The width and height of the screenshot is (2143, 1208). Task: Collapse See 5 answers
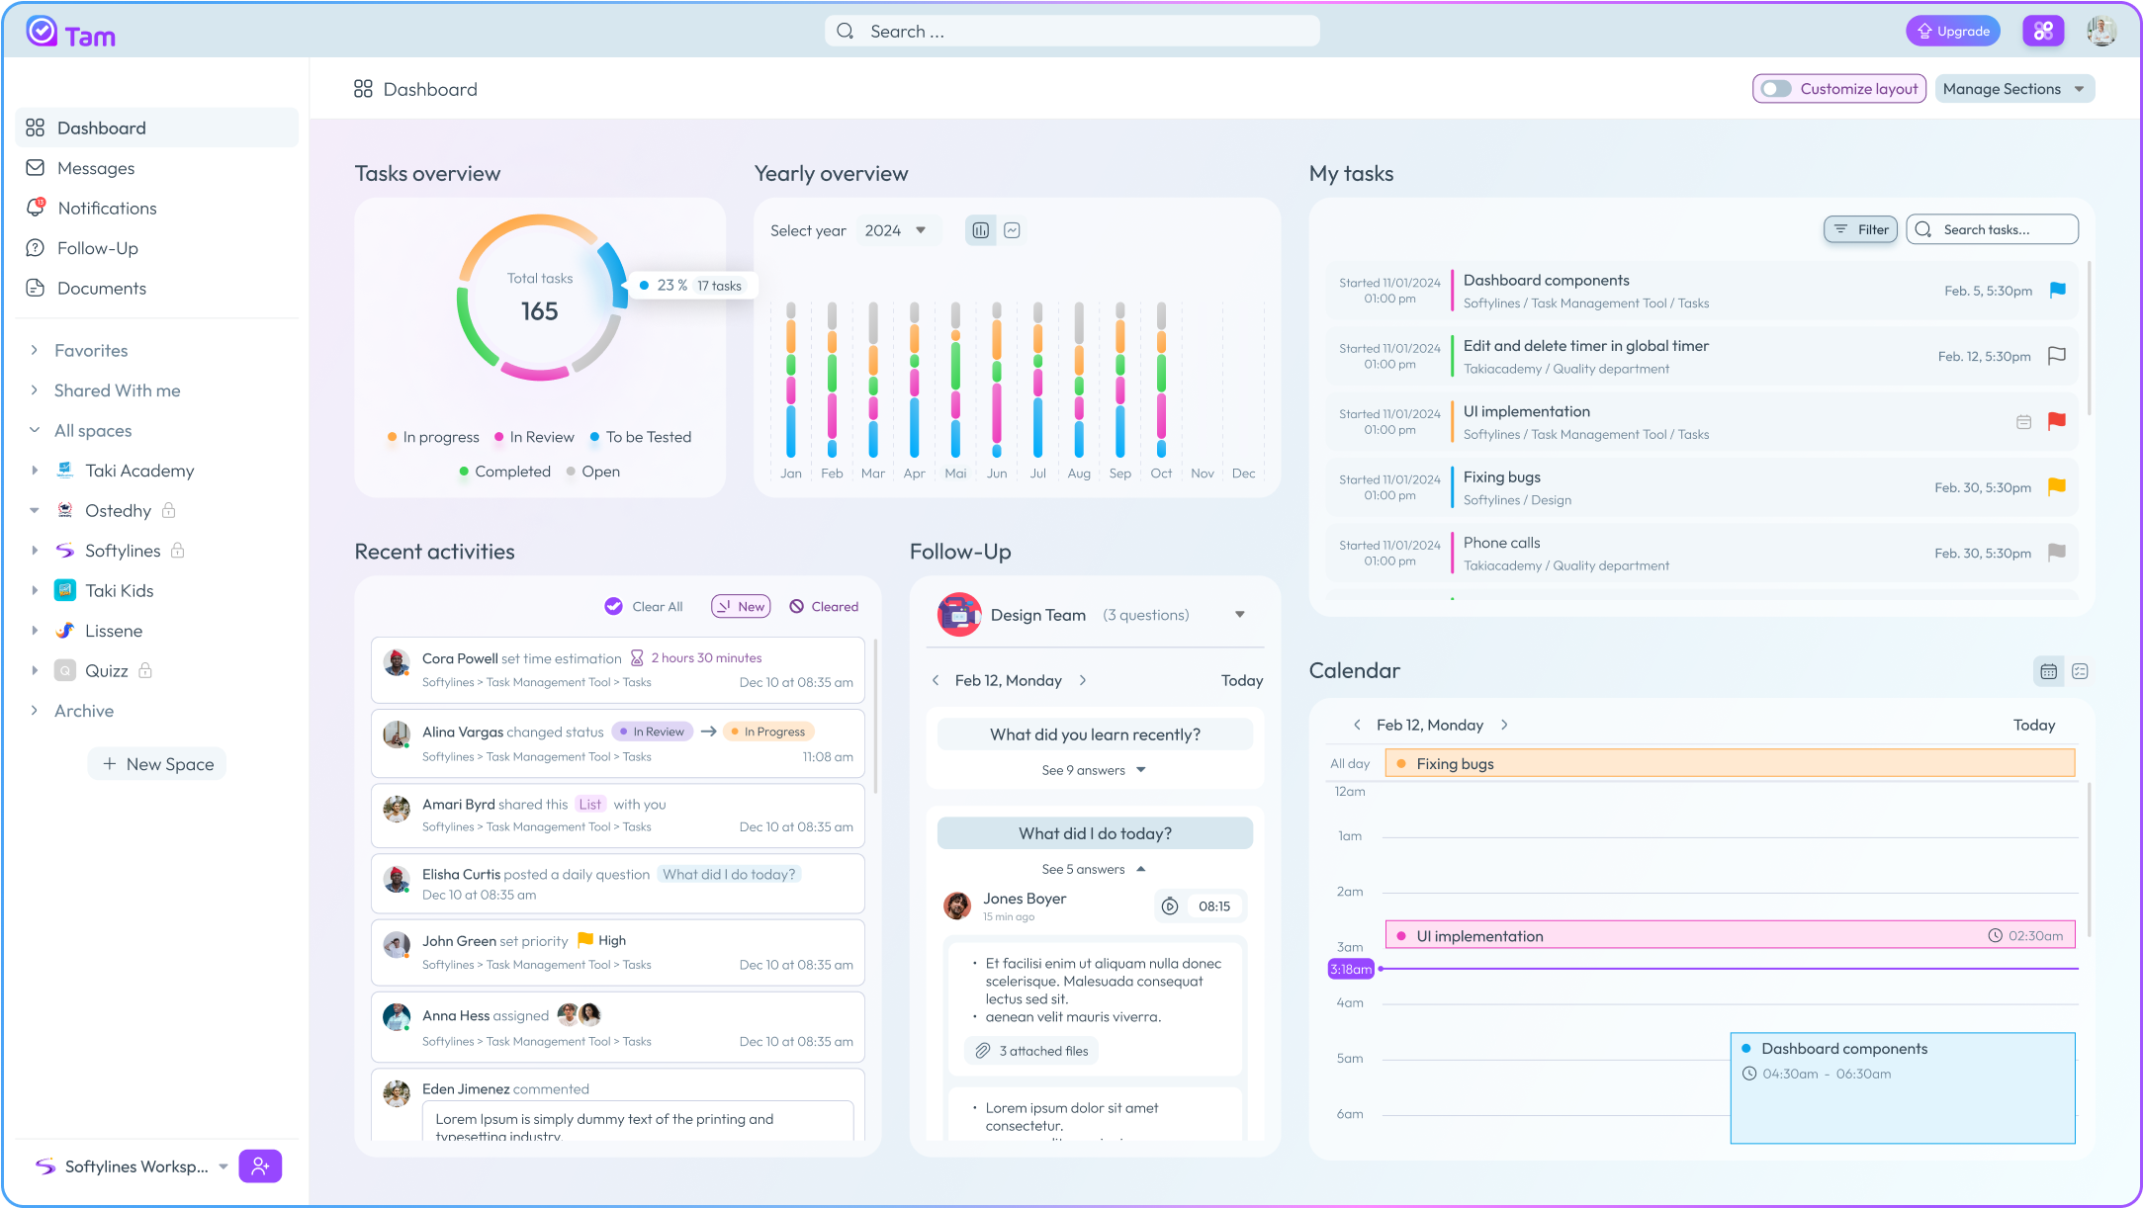point(1094,869)
